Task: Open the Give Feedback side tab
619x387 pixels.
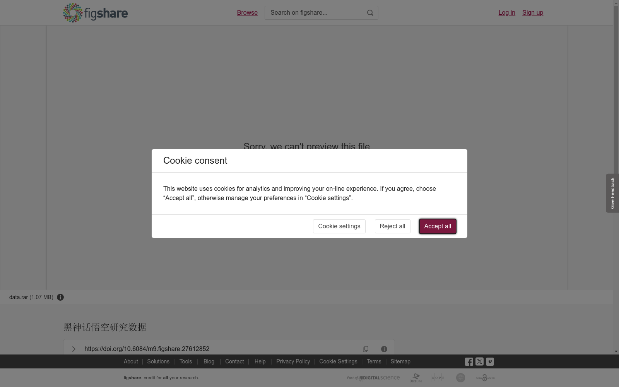Action: 612,193
